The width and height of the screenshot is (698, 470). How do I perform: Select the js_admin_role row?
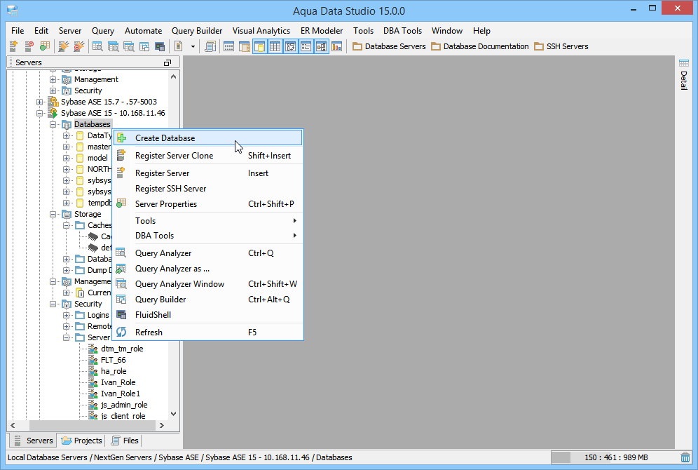124,405
